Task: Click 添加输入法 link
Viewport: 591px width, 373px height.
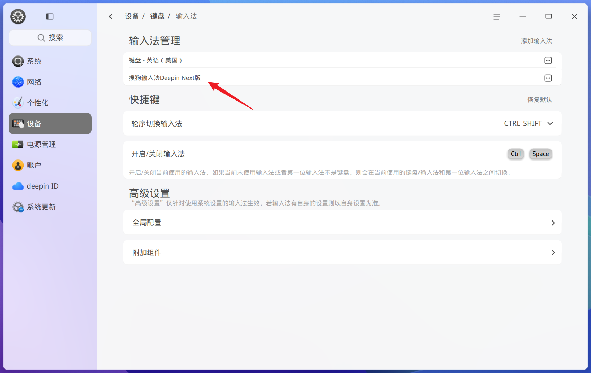Action: [536, 41]
